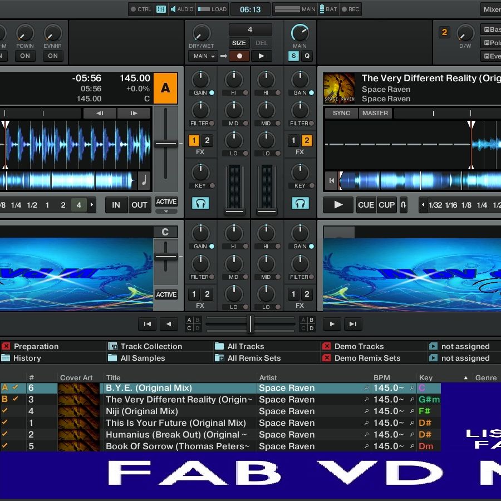Screen dimensions: 501x501
Task: Toggle snap S button
Action: 293,56
